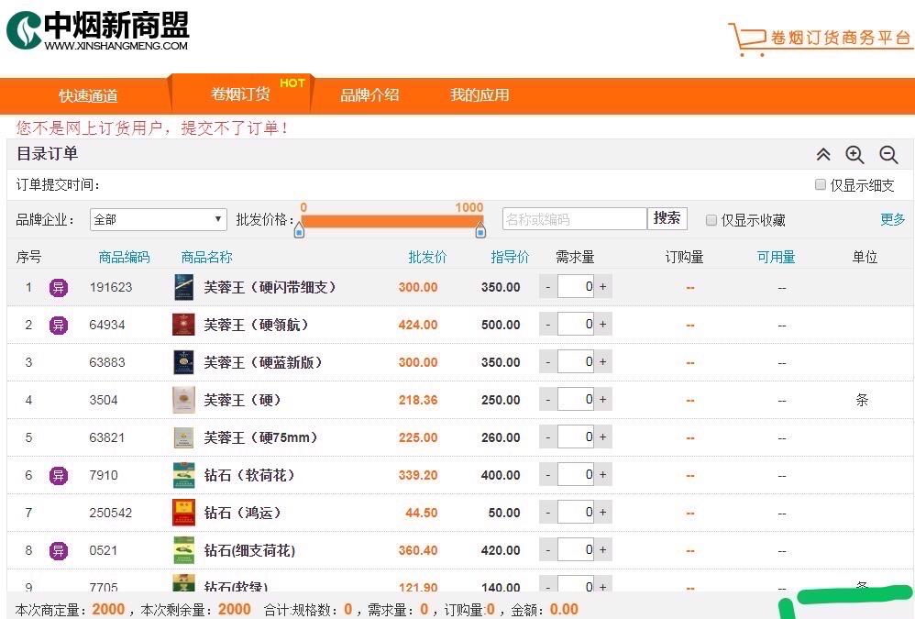Sort by 指导价 column header

(510, 257)
